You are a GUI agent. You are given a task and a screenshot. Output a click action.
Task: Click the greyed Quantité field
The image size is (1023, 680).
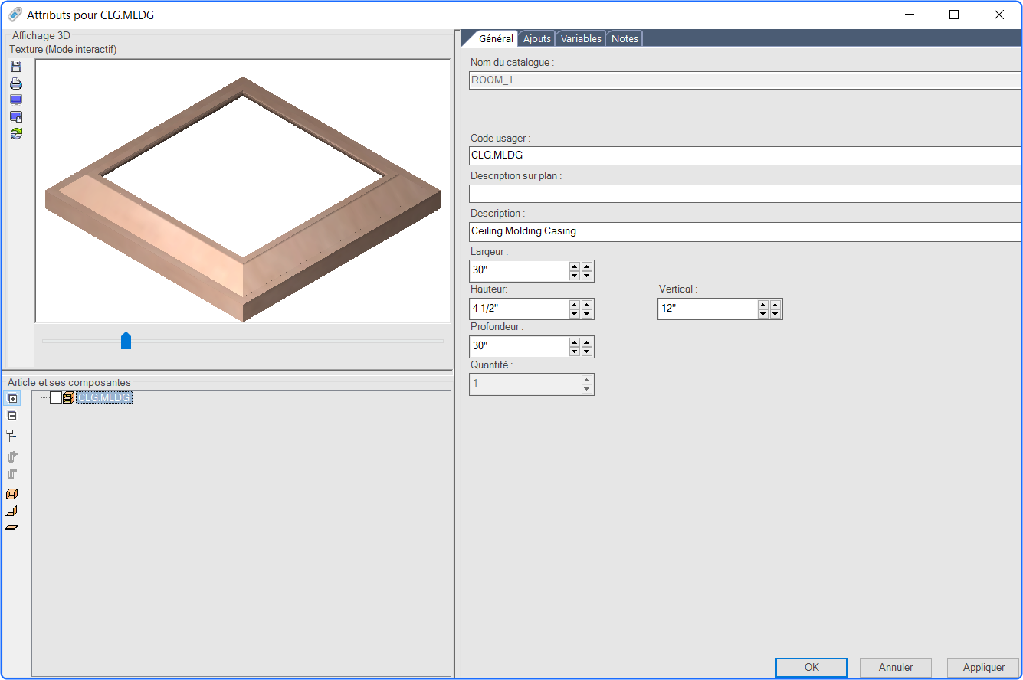pyautogui.click(x=525, y=384)
